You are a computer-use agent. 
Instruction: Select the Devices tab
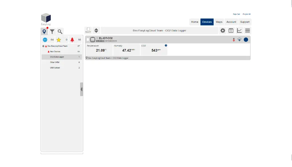point(207,22)
